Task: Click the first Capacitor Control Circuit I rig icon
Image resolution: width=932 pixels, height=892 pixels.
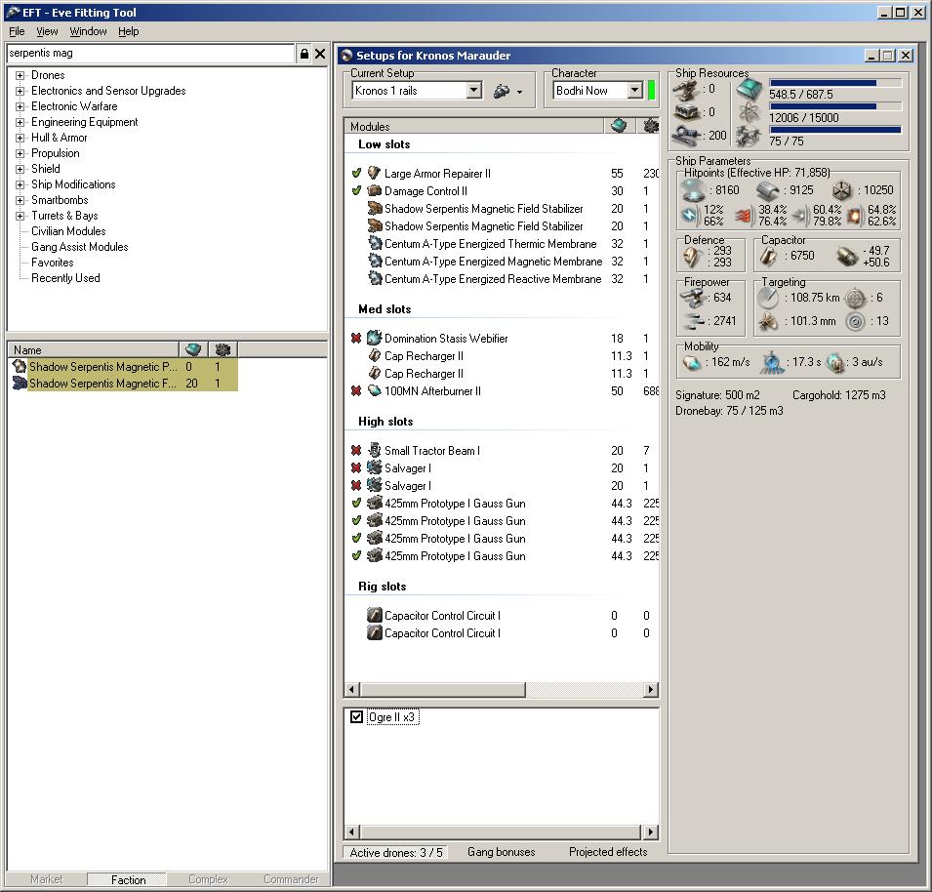Action: tap(374, 615)
